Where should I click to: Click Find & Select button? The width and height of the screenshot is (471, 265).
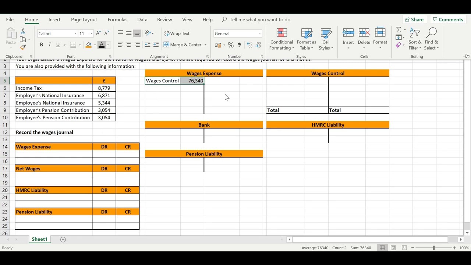(x=431, y=39)
